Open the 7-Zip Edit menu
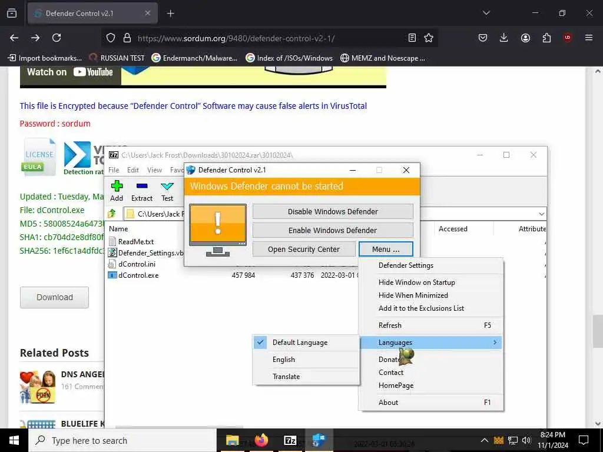The width and height of the screenshot is (603, 452). [133, 170]
